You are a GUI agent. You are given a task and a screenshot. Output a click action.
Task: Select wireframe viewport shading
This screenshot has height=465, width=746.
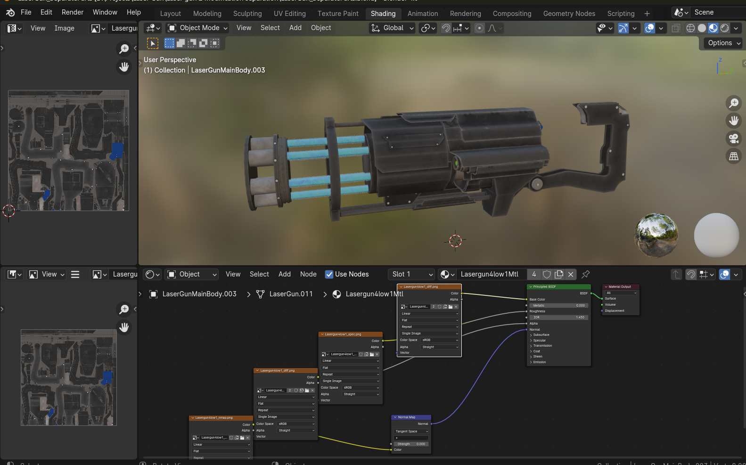click(690, 28)
